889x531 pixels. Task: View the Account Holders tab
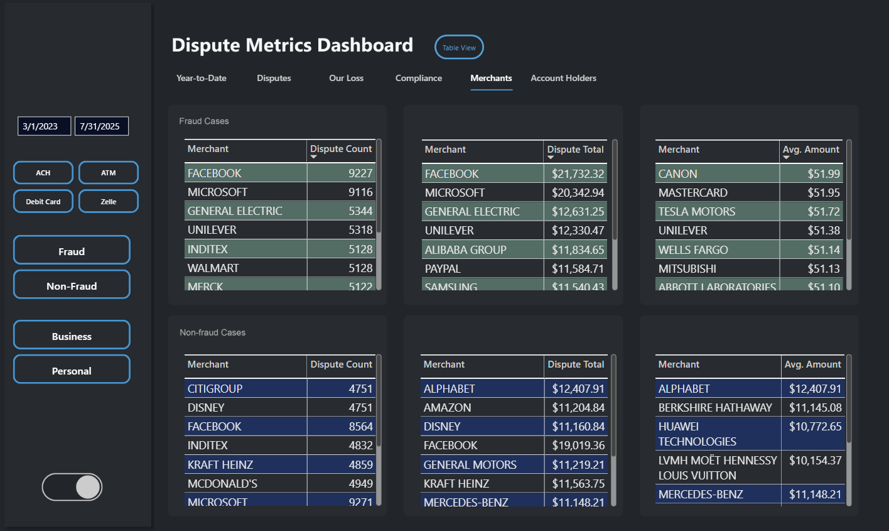coord(563,78)
